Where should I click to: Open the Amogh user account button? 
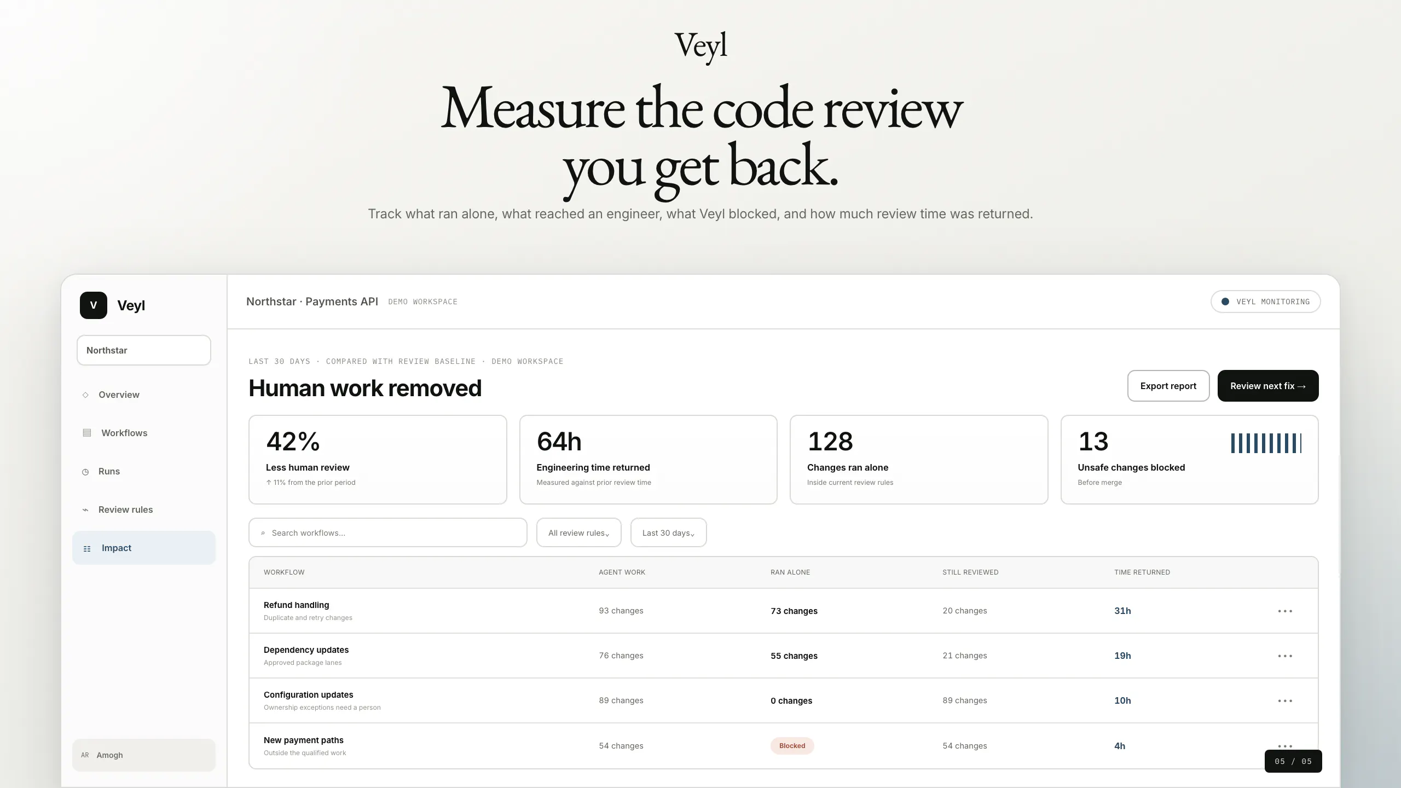tap(144, 755)
